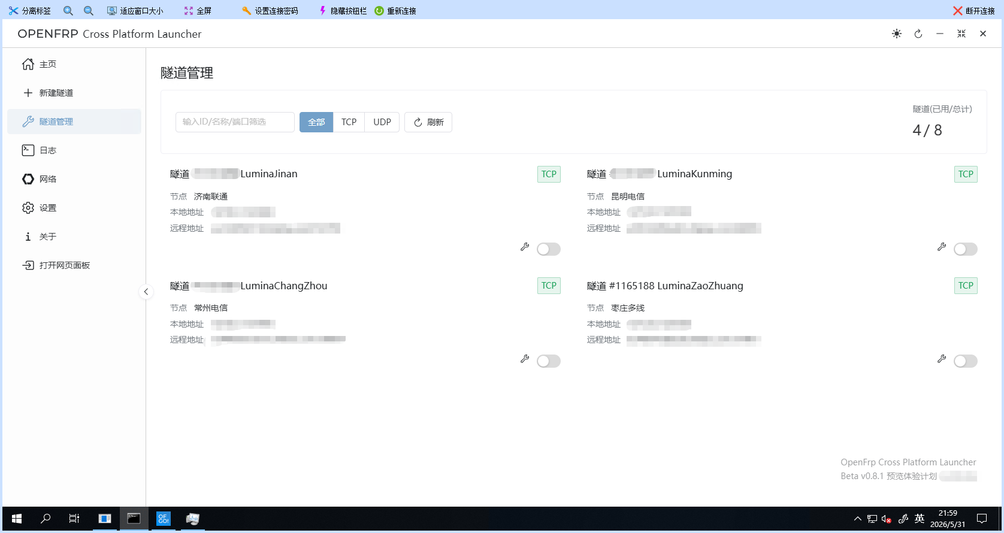
Task: Edit LuminaKunming tunnel via wrench icon
Action: click(x=942, y=247)
